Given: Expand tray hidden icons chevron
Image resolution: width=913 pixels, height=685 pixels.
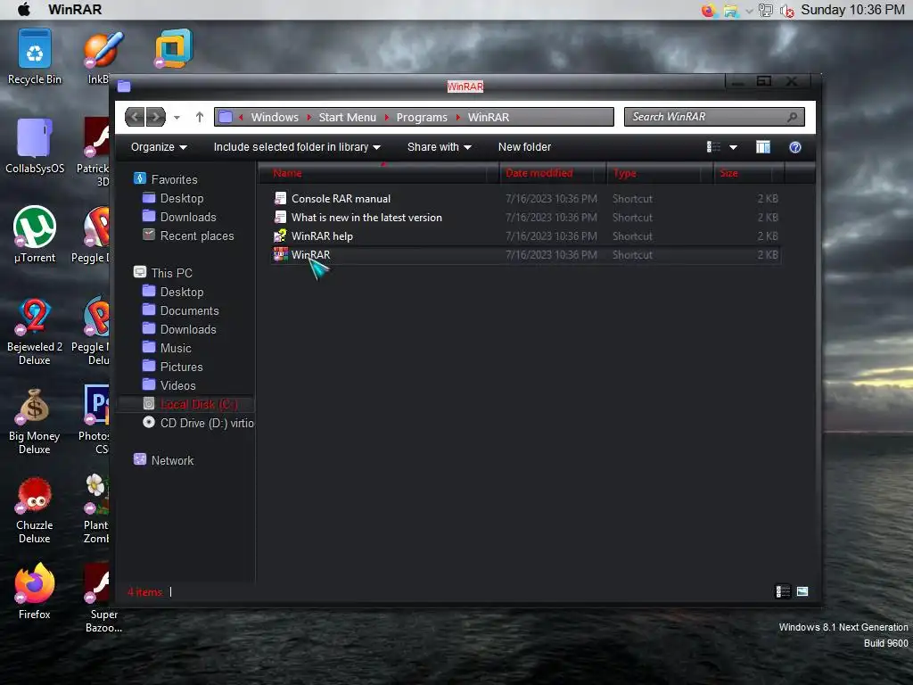Looking at the screenshot, I should (x=749, y=11).
